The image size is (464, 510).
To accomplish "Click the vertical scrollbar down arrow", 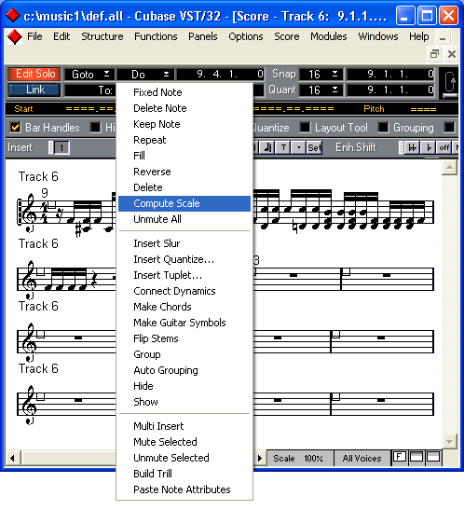I will coord(450,441).
